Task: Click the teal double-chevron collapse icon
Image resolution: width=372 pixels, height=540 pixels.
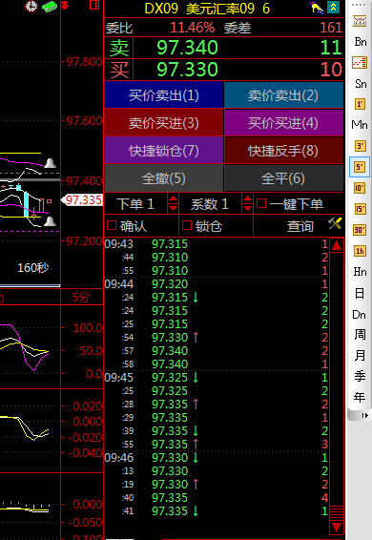Action: [x=334, y=8]
